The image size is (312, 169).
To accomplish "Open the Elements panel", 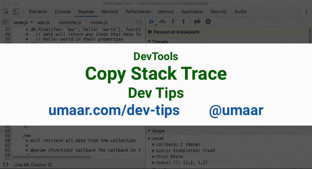I will [38, 11].
